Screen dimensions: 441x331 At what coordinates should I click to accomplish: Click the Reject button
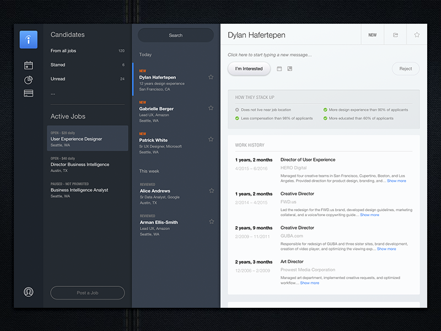click(406, 68)
